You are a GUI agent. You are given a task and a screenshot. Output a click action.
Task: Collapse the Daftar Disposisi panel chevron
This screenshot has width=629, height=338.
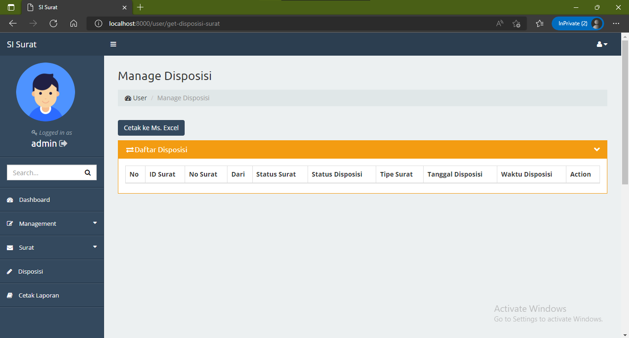597,149
